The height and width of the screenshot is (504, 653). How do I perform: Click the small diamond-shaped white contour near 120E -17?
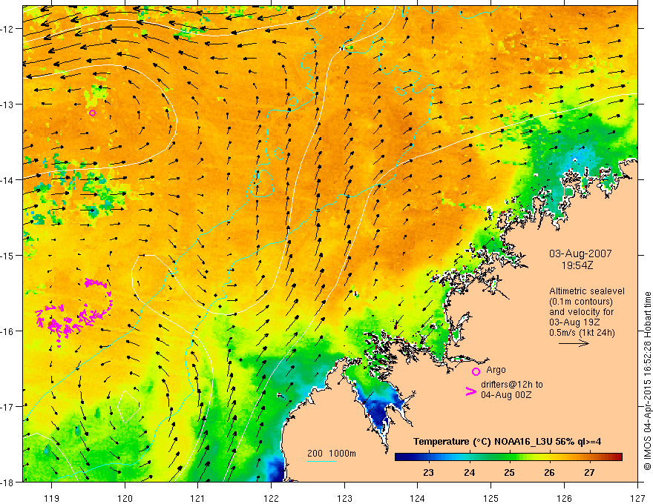pos(128,406)
